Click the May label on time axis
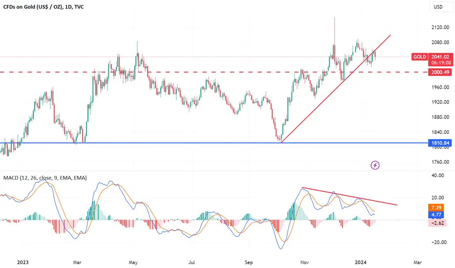The width and height of the screenshot is (455, 268). click(x=133, y=262)
